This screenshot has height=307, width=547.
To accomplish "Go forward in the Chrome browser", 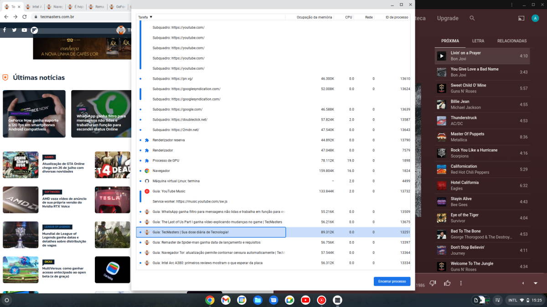I will (16, 17).
